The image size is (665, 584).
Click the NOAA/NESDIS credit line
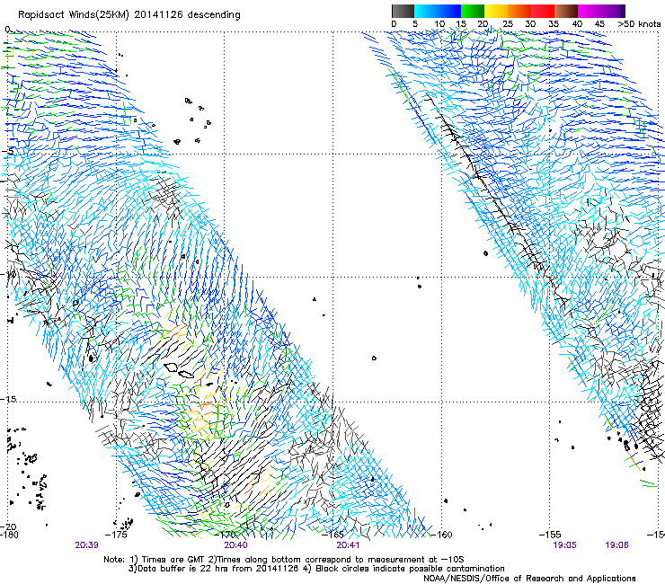tap(529, 579)
